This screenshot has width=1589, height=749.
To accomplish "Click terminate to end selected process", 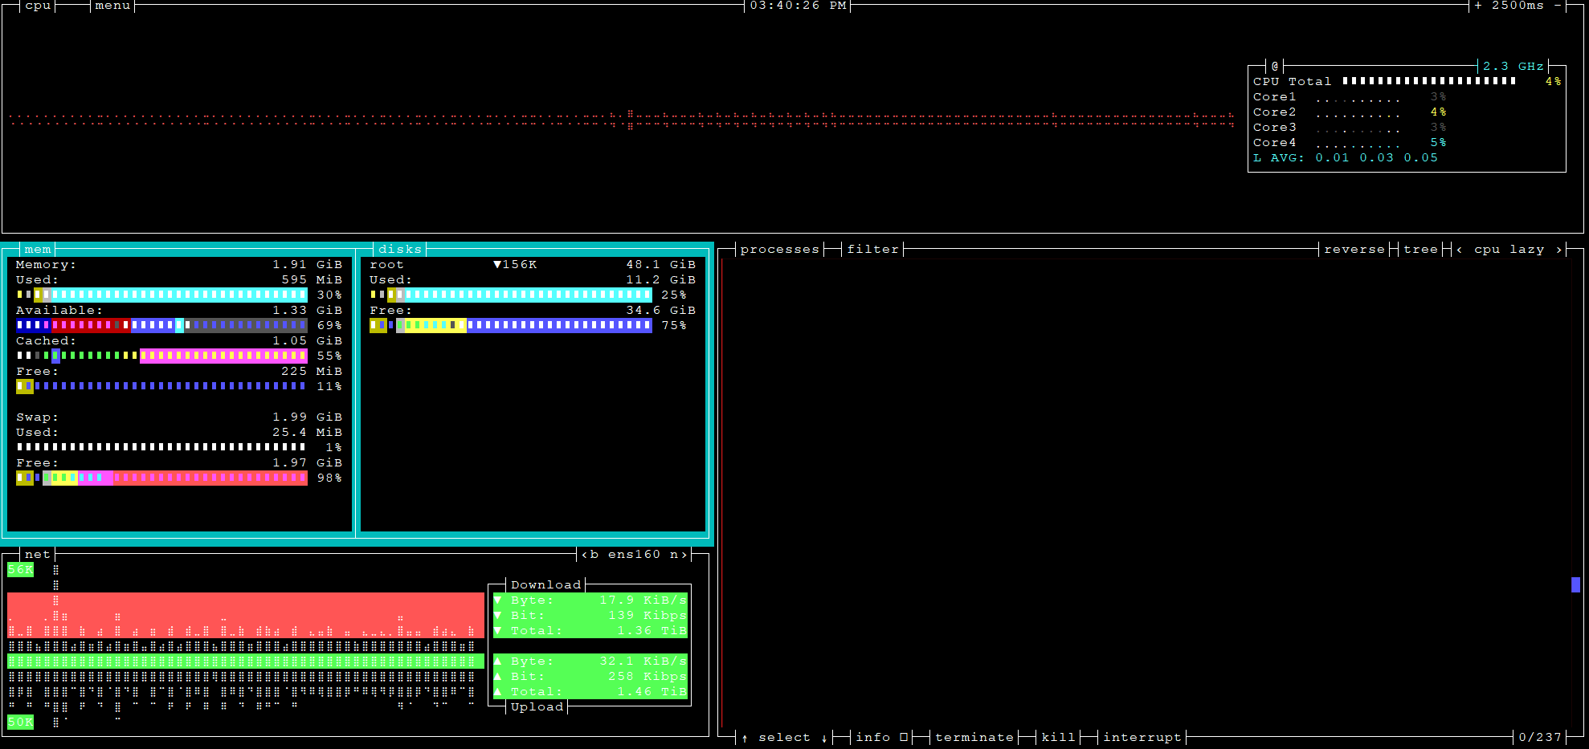I will 974,737.
